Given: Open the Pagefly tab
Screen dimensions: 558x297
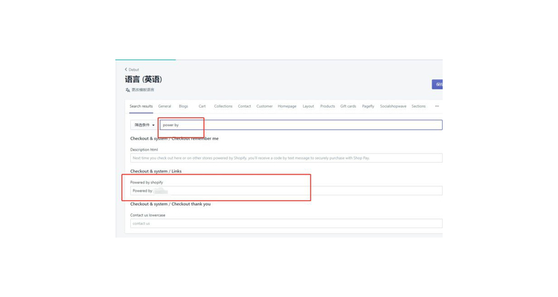Looking at the screenshot, I should (x=368, y=106).
